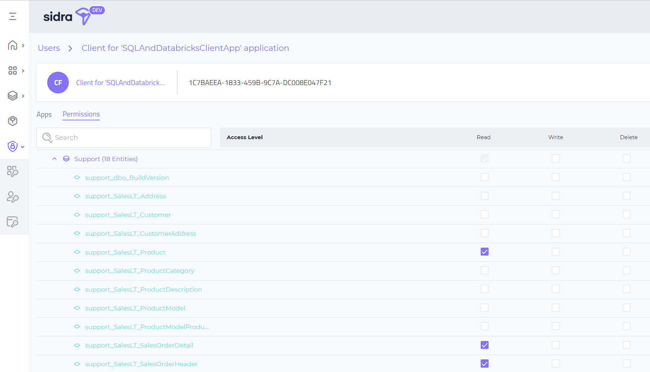Collapse the security section chevron
650x372 pixels.
pos(23,147)
